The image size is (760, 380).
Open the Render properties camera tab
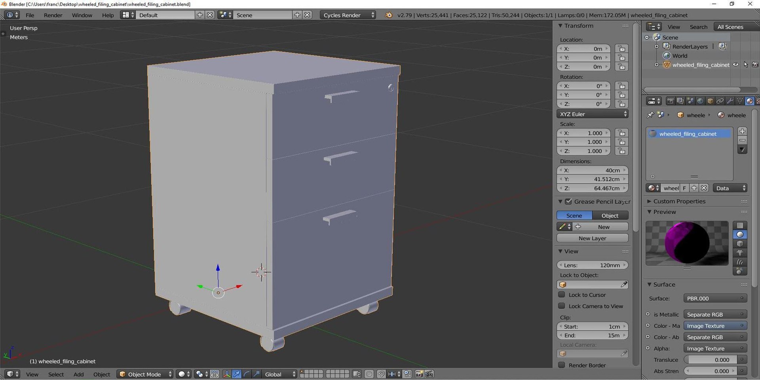670,101
